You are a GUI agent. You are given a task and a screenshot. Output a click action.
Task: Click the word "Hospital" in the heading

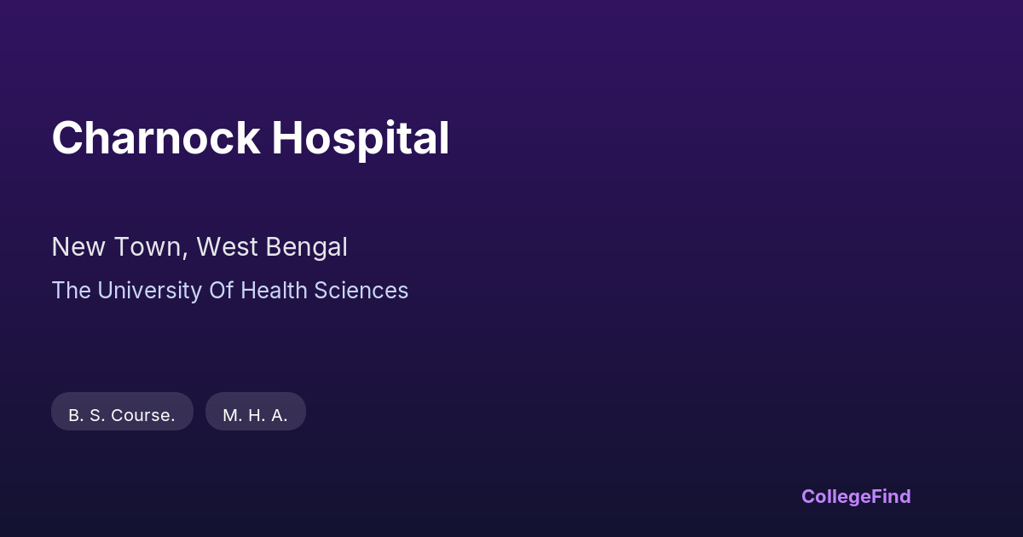pyautogui.click(x=361, y=138)
